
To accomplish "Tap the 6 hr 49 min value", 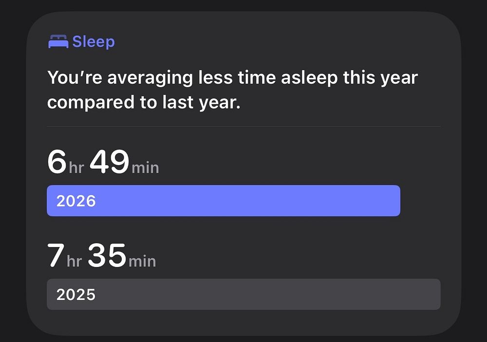I will click(103, 162).
